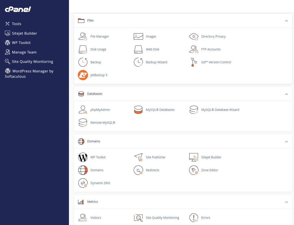Image resolution: width=294 pixels, height=225 pixels.
Task: Click the Files section header title
Action: 90,20
